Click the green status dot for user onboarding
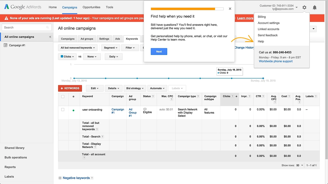 coord(74,110)
